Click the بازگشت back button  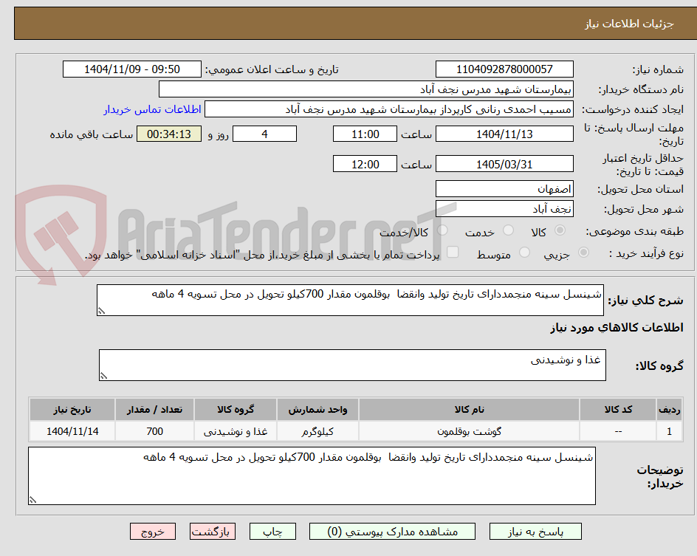pyautogui.click(x=213, y=532)
